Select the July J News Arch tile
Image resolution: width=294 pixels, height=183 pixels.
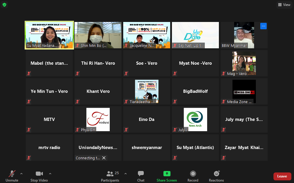pyautogui.click(x=195, y=119)
